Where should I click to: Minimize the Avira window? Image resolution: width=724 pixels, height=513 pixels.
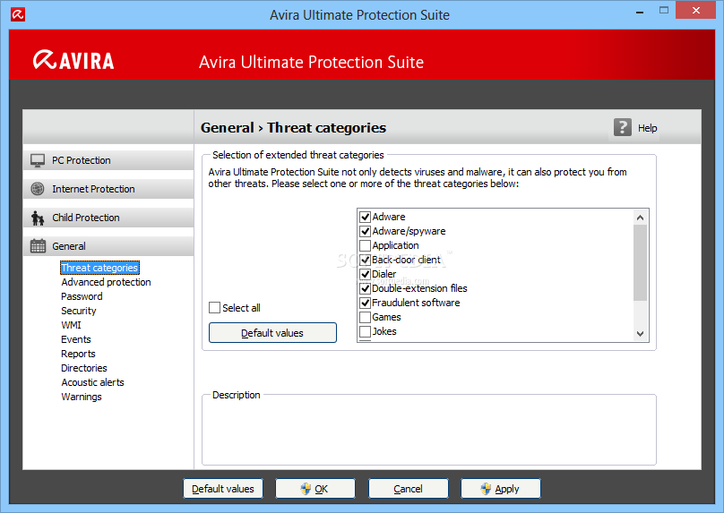pyautogui.click(x=640, y=12)
